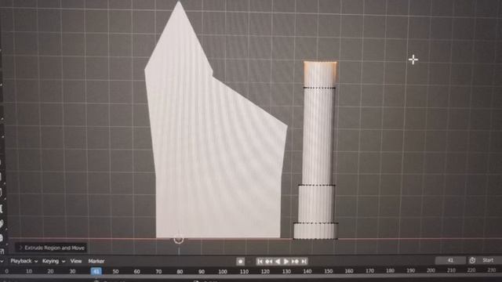The image size is (502, 282).
Task: Click frame 10 on the timeline ruler
Action: pyautogui.click(x=29, y=272)
